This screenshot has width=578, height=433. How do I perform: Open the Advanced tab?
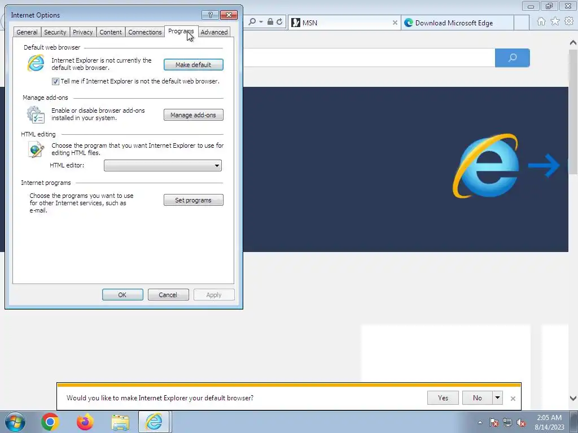coord(214,32)
